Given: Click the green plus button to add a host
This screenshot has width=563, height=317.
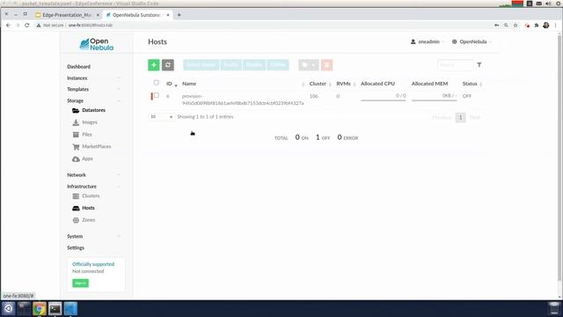Looking at the screenshot, I should (x=154, y=65).
